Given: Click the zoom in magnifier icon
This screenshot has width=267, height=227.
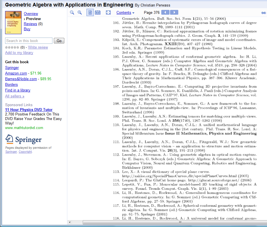Looking at the screenshot, I should point(80,12).
